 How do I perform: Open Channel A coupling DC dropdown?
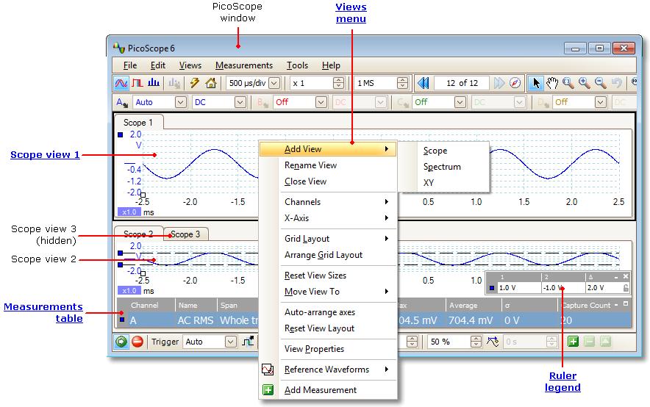[240, 102]
